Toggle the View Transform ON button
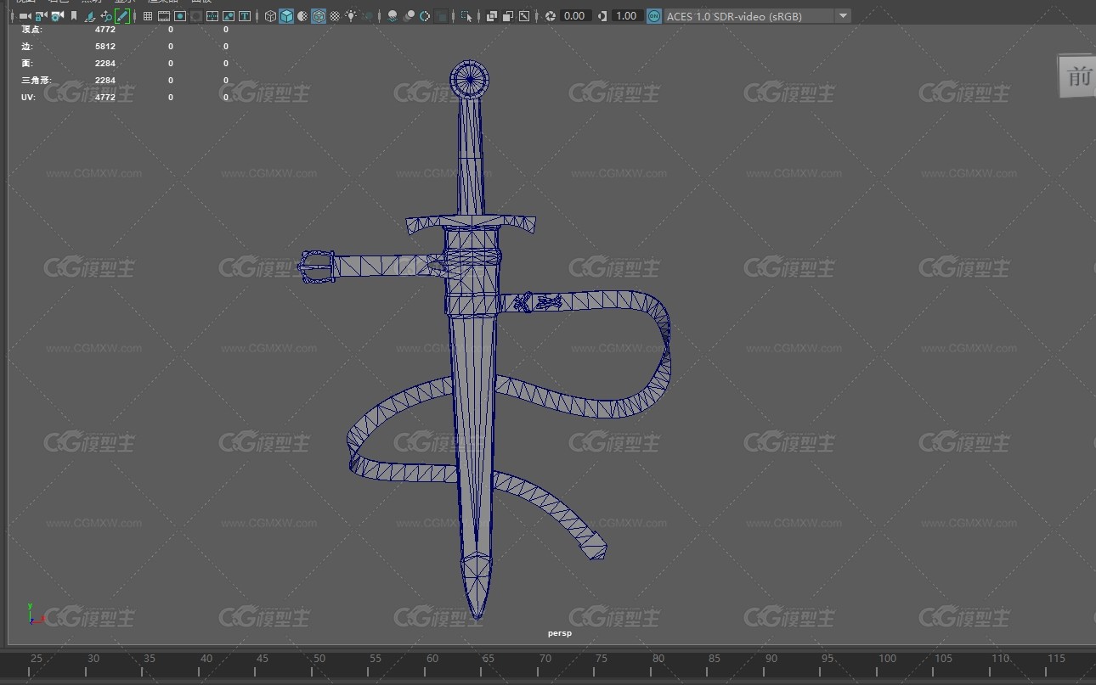 click(x=653, y=16)
